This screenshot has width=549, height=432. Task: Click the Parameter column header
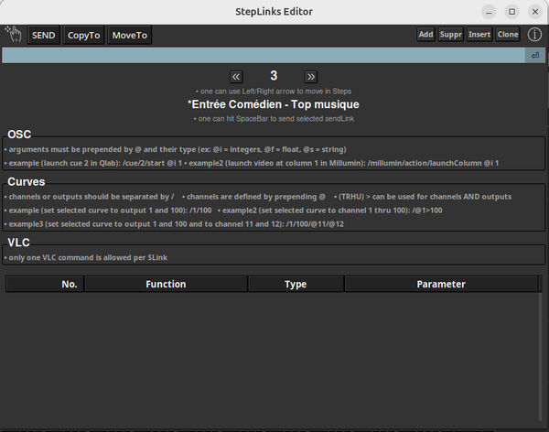click(440, 285)
